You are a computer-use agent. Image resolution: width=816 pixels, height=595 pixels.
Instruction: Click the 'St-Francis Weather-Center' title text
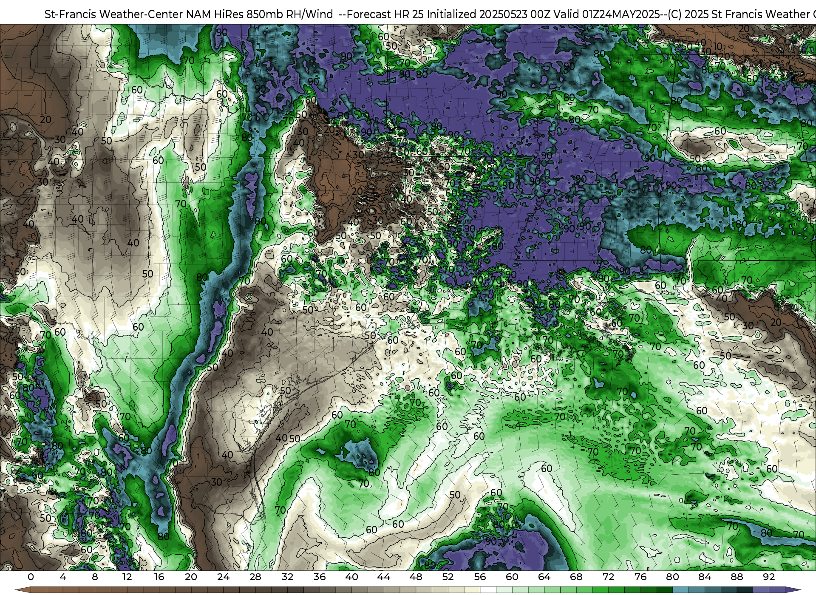[x=114, y=14]
